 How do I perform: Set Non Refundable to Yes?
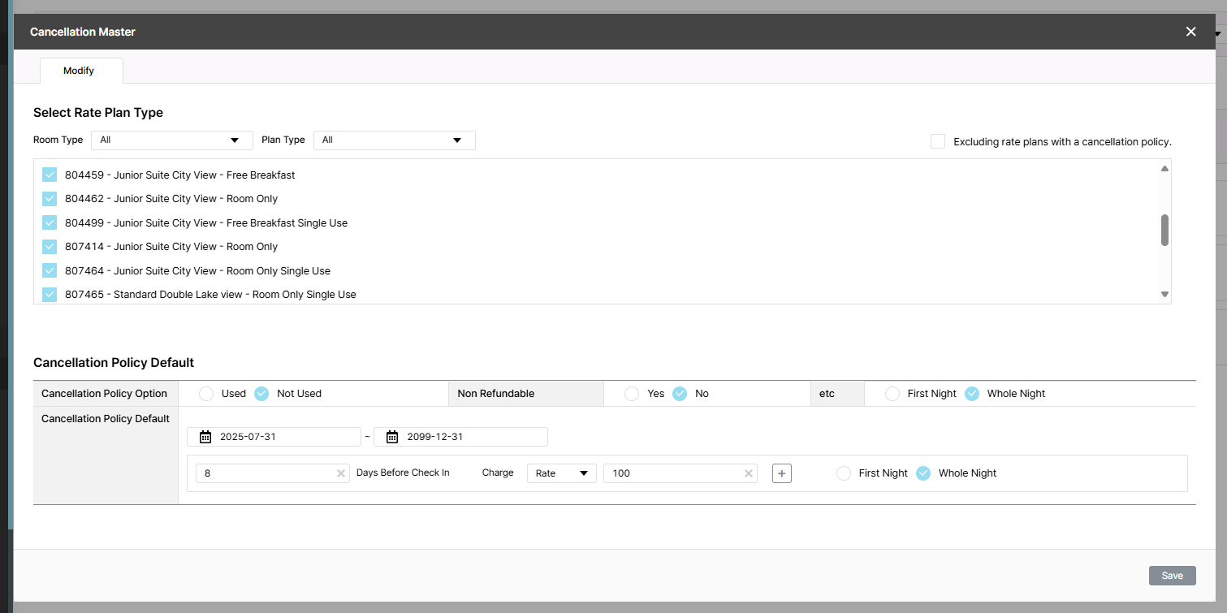coord(631,394)
